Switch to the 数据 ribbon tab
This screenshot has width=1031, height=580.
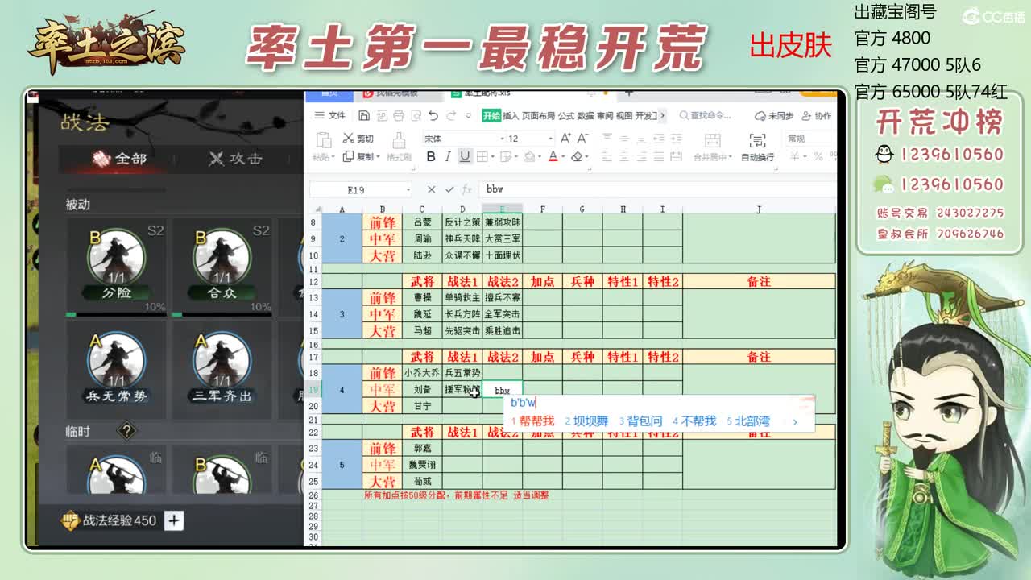pos(586,116)
